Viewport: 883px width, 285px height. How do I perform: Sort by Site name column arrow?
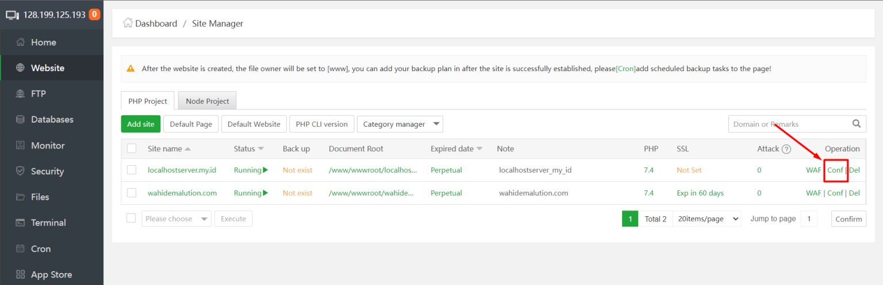coord(187,149)
